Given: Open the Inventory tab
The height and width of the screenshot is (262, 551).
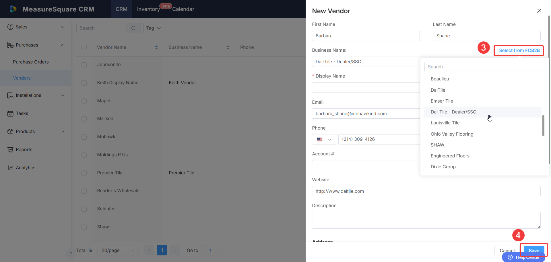Looking at the screenshot, I should (x=148, y=9).
